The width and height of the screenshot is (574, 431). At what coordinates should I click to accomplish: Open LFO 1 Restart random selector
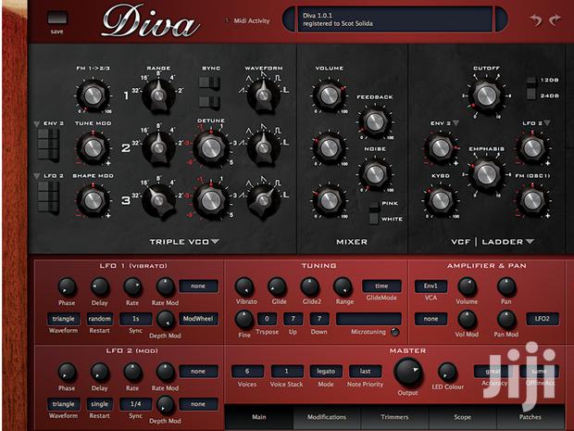coord(100,319)
